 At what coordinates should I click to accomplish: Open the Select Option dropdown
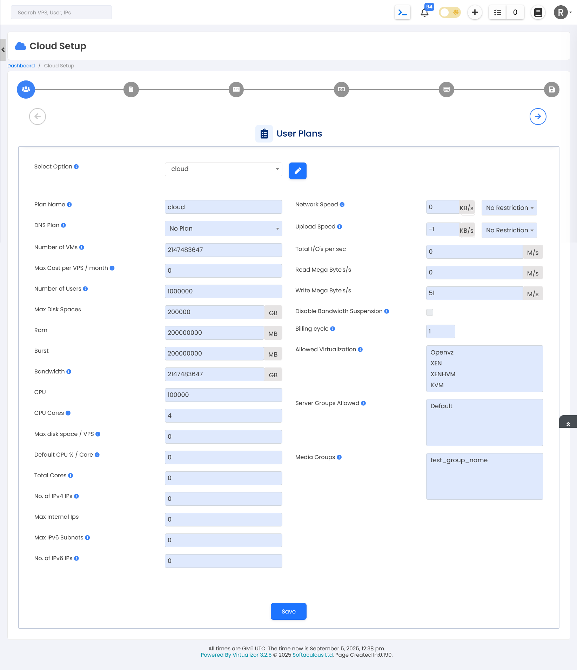pos(223,169)
